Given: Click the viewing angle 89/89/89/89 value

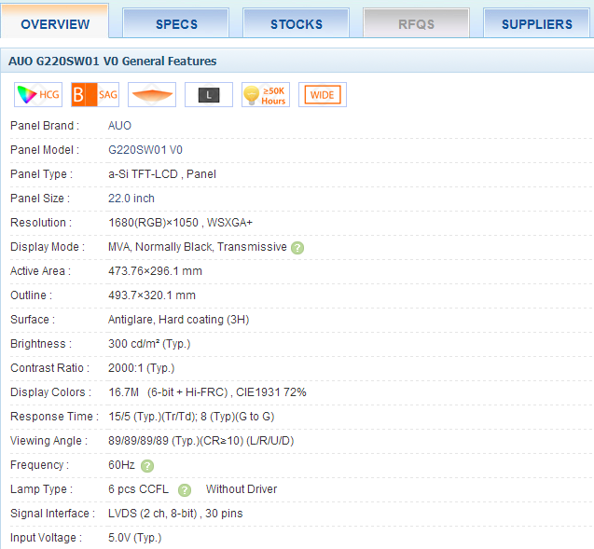Looking at the screenshot, I should point(201,441).
